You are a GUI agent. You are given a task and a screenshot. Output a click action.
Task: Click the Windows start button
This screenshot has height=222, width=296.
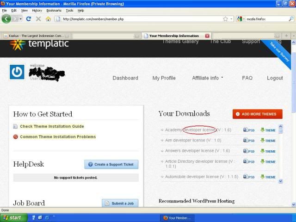coord(13,218)
